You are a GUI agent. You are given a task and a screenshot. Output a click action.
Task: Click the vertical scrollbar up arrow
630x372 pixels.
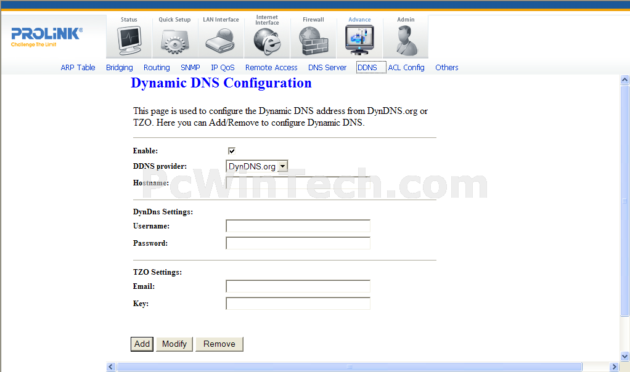click(x=624, y=79)
